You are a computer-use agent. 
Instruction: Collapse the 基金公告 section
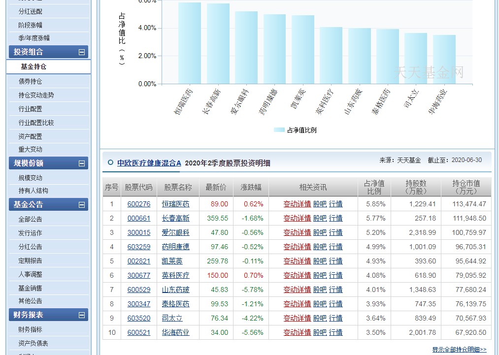[x=82, y=205]
